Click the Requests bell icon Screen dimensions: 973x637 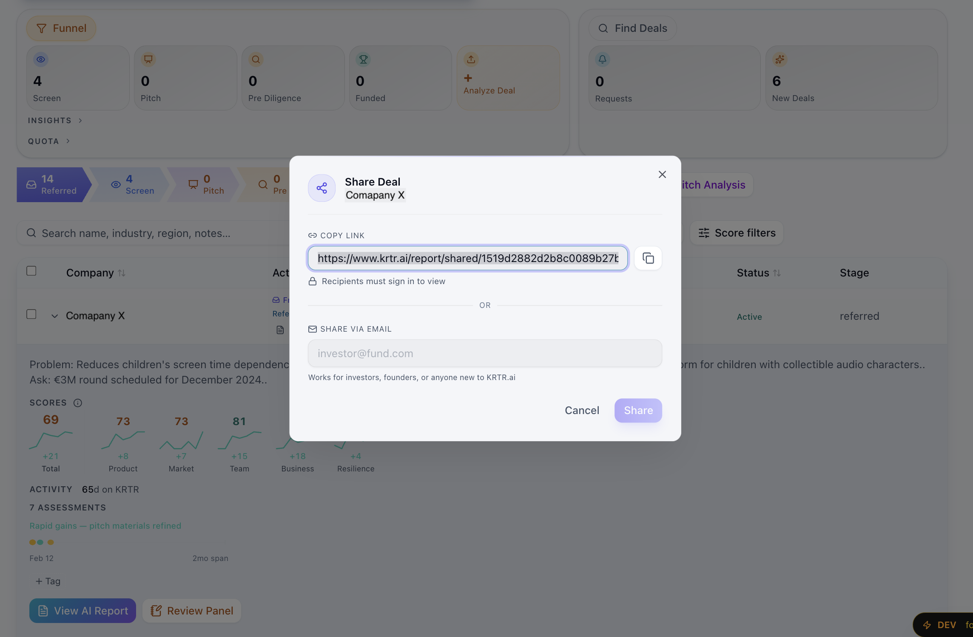pos(602,59)
